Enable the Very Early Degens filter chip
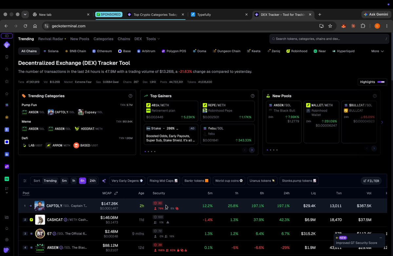This screenshot has height=256, width=393. [127, 181]
